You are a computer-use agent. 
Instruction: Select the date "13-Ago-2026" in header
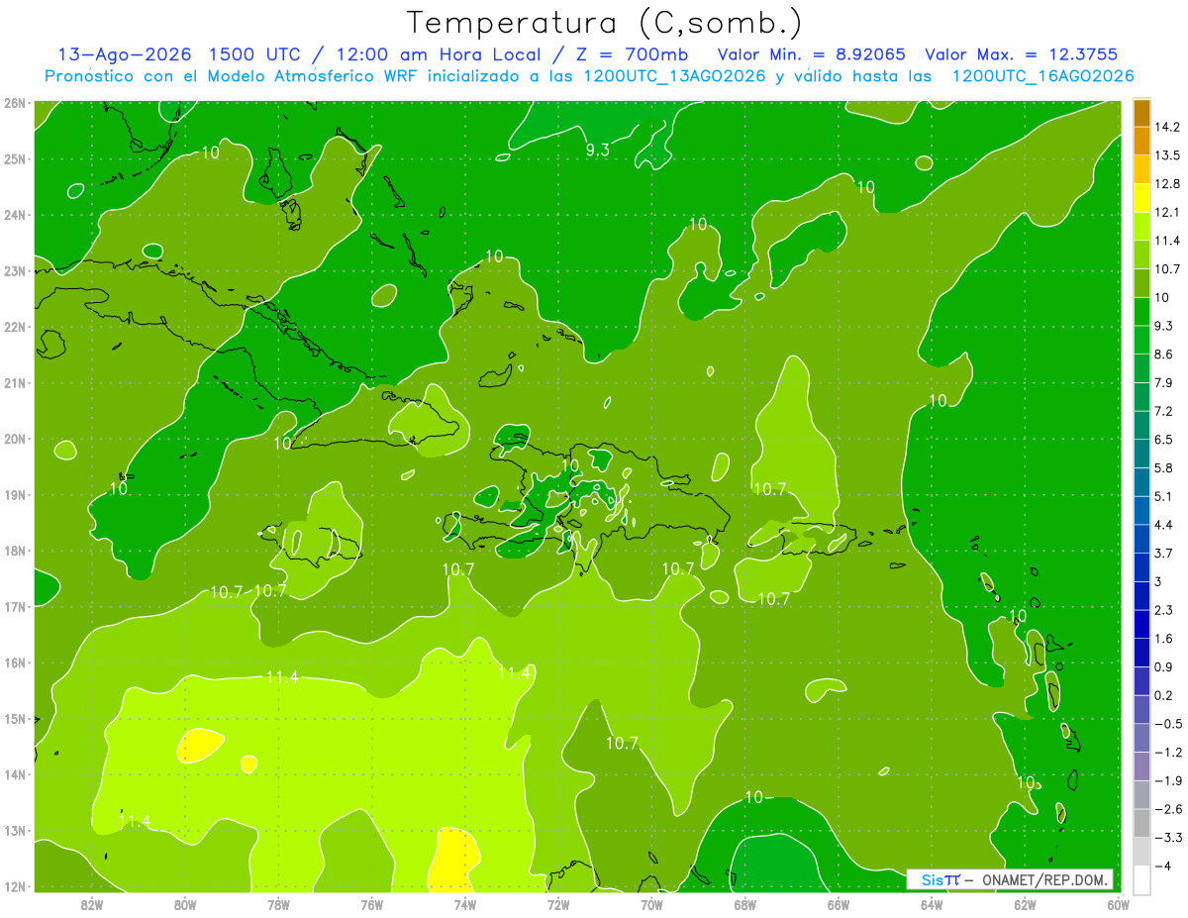pyautogui.click(x=124, y=54)
